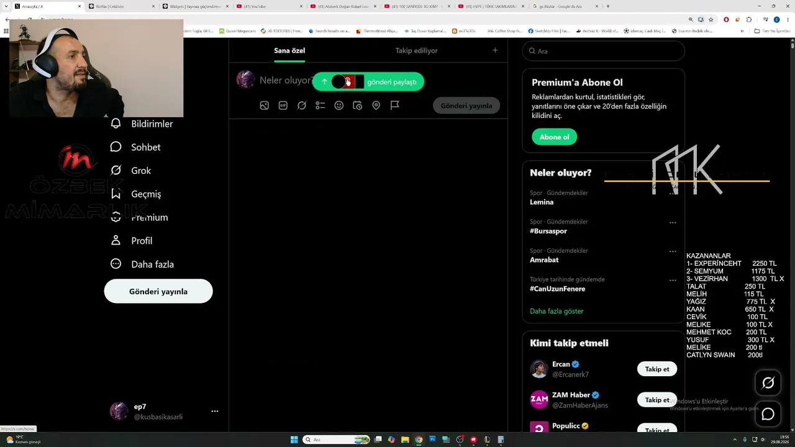
Task: Follow ZAM Haber with Takip et
Action: click(x=657, y=400)
